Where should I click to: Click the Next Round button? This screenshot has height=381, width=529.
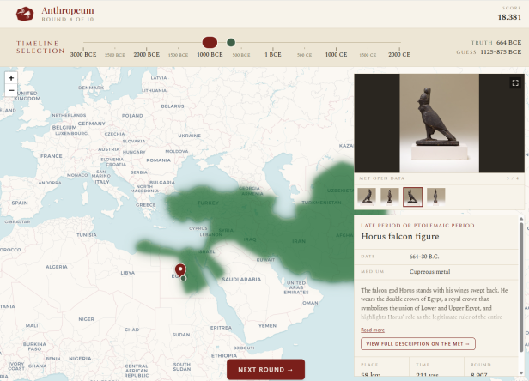click(x=265, y=370)
